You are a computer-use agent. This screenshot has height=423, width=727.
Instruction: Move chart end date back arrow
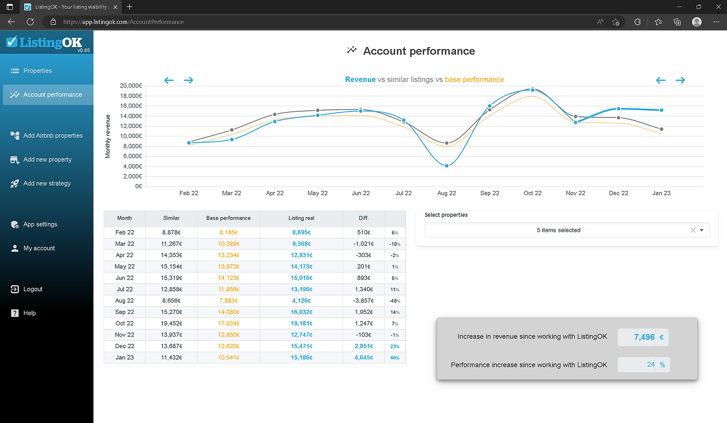pos(661,80)
